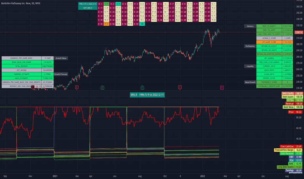
Task: Click the NET_MARGIN row
Action: (x=275, y=58)
